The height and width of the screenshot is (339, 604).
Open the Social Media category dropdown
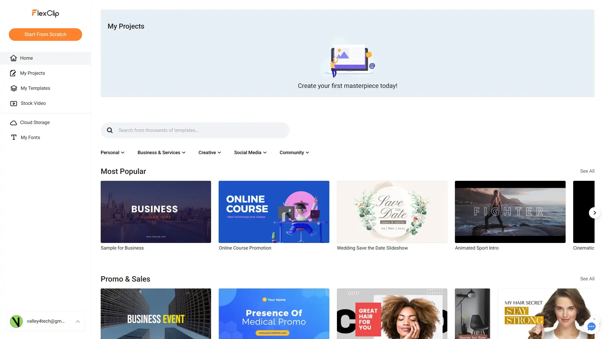pyautogui.click(x=250, y=153)
